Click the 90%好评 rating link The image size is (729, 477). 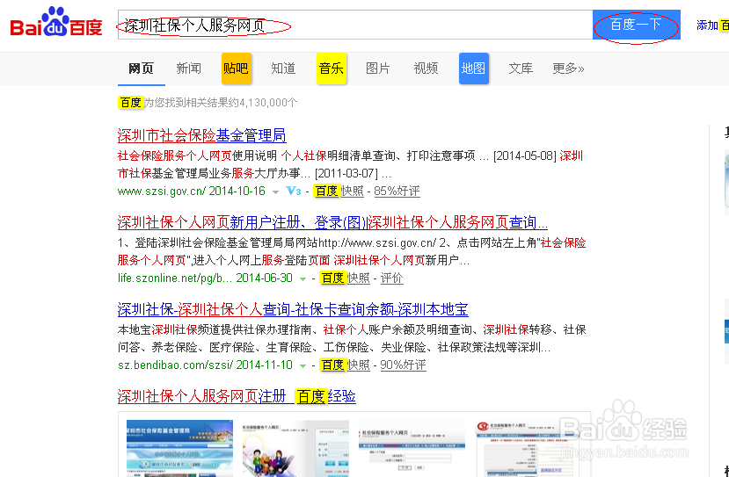403,365
